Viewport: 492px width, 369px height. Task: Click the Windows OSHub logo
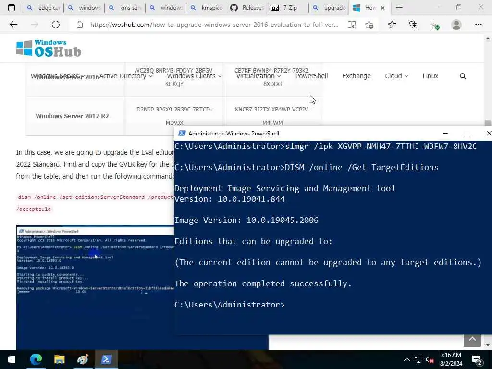pyautogui.click(x=49, y=49)
